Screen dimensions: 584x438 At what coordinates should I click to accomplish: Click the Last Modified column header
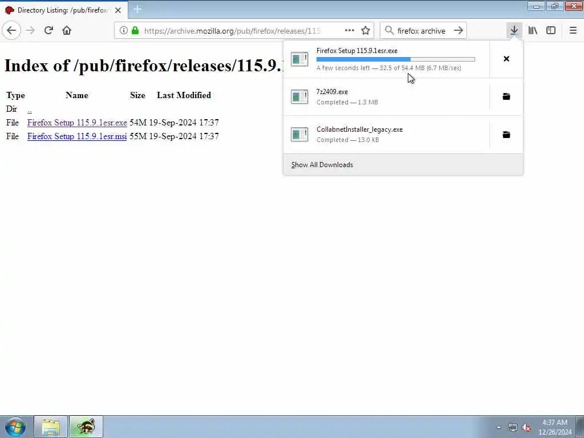(x=184, y=95)
